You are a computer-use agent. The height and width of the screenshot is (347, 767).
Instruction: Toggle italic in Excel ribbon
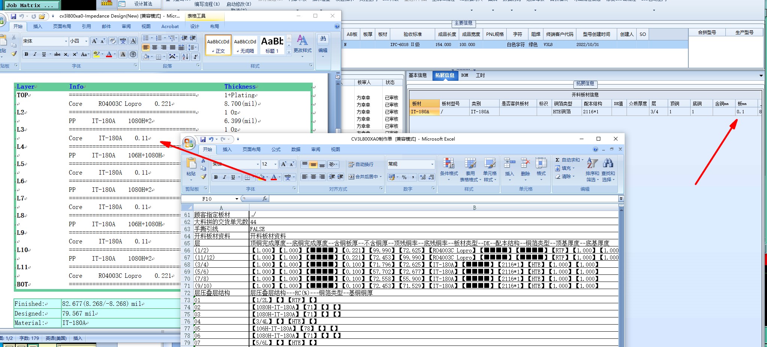224,177
